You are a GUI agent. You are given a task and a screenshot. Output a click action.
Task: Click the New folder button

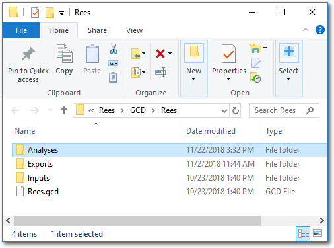[194, 68]
